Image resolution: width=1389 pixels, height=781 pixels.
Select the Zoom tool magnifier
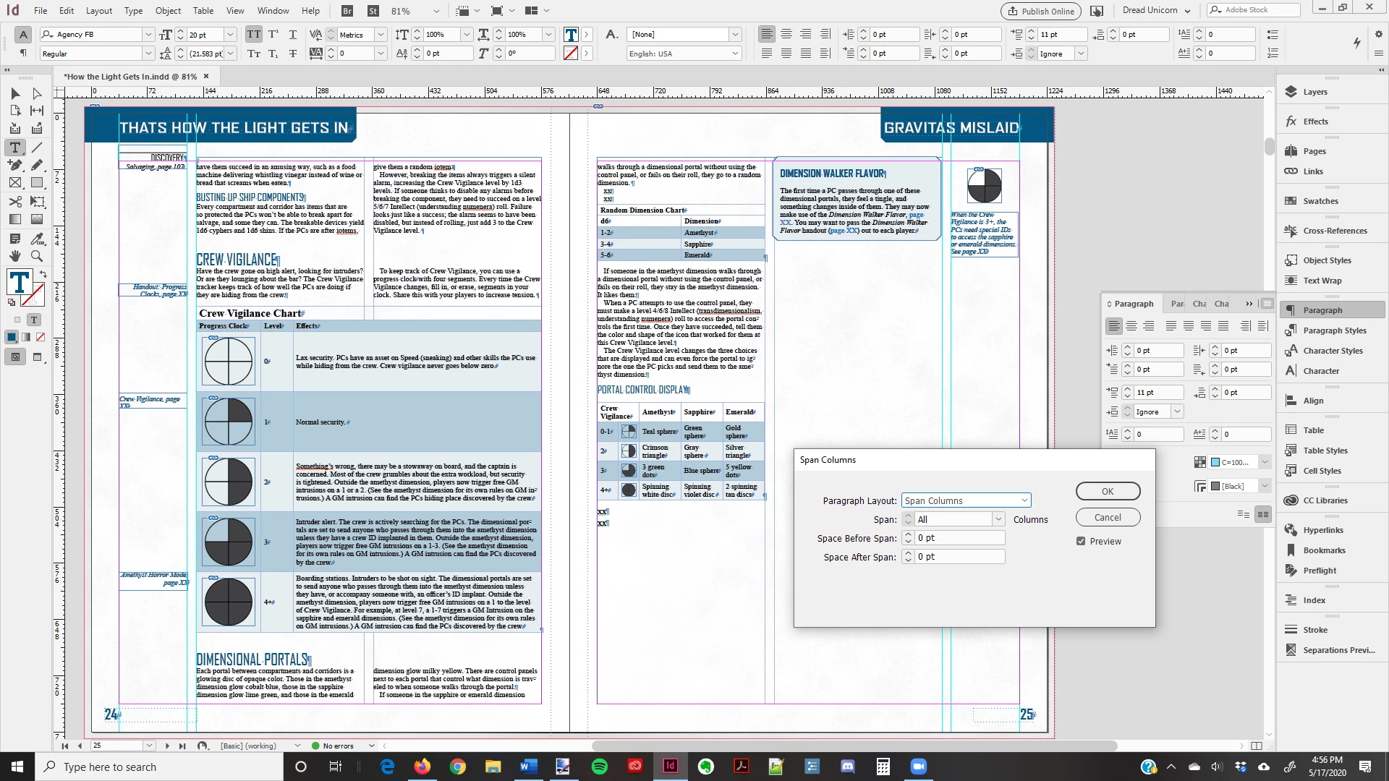pyautogui.click(x=37, y=256)
